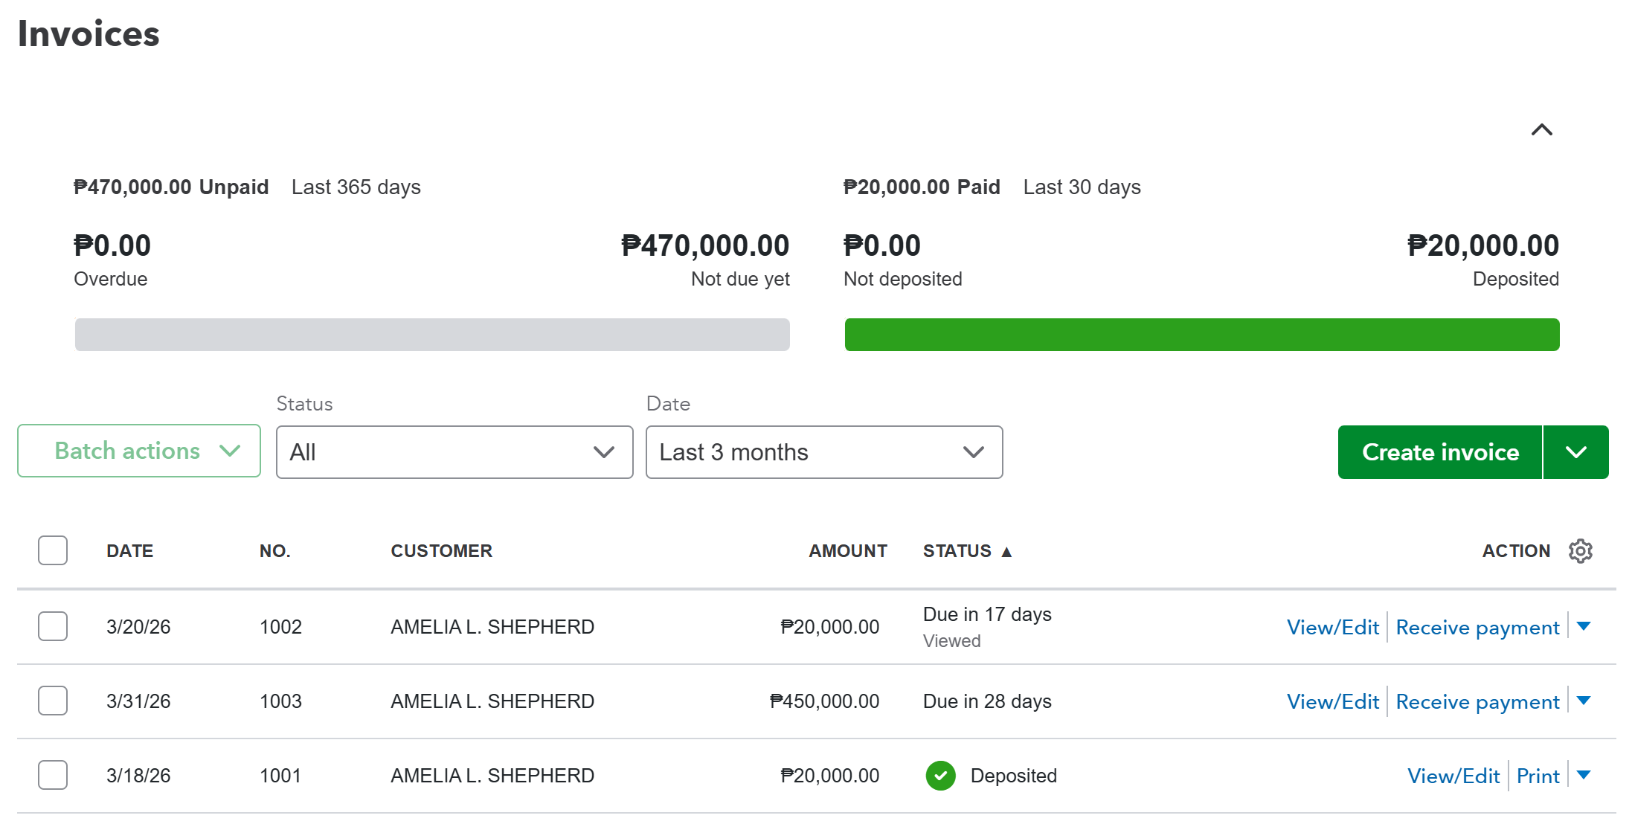
Task: Expand the Date Last 3 months dropdown
Action: pyautogui.click(x=823, y=452)
